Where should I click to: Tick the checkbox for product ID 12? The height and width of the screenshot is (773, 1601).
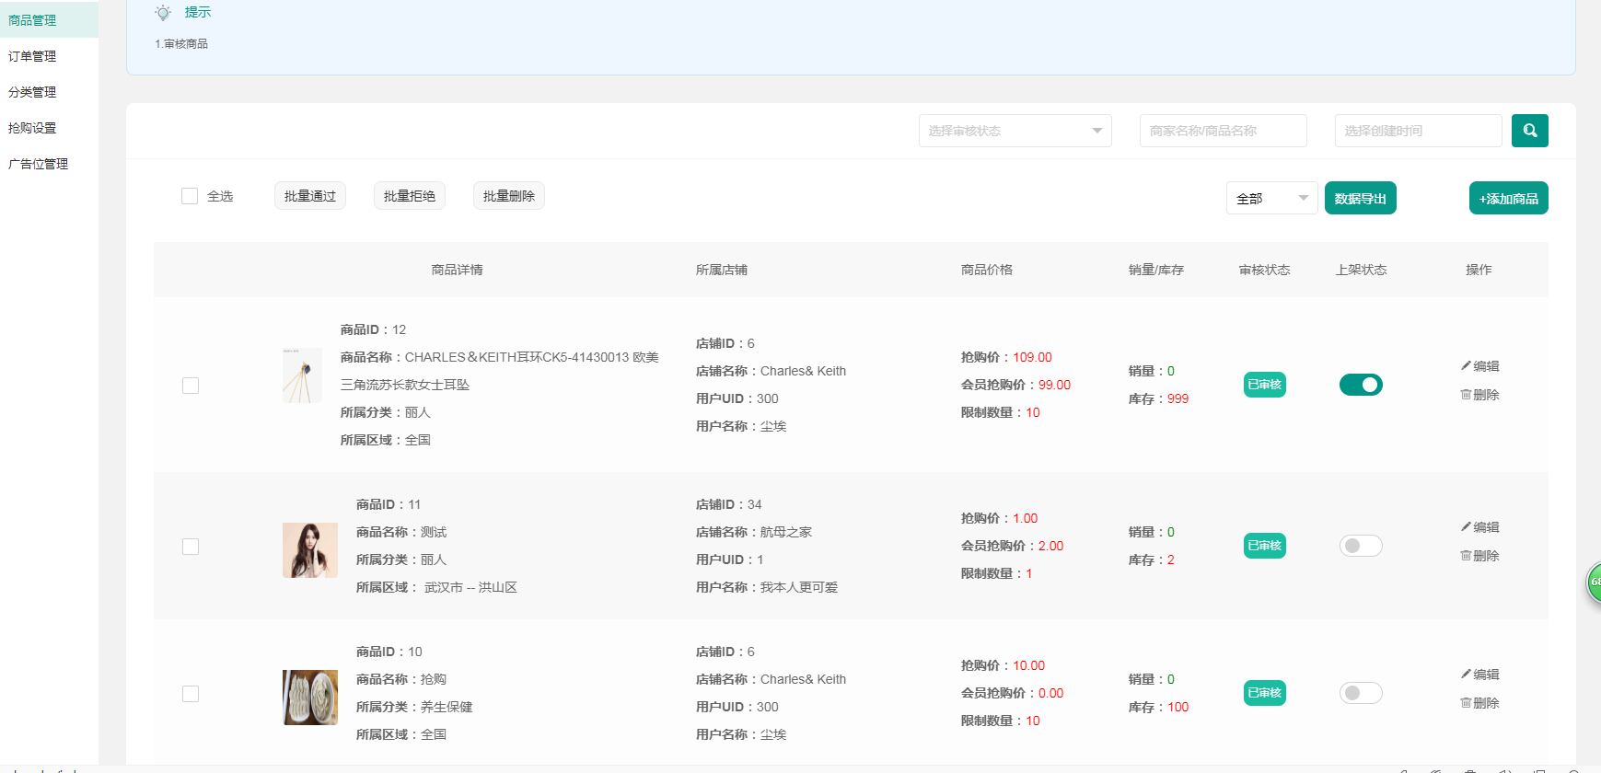click(x=191, y=386)
